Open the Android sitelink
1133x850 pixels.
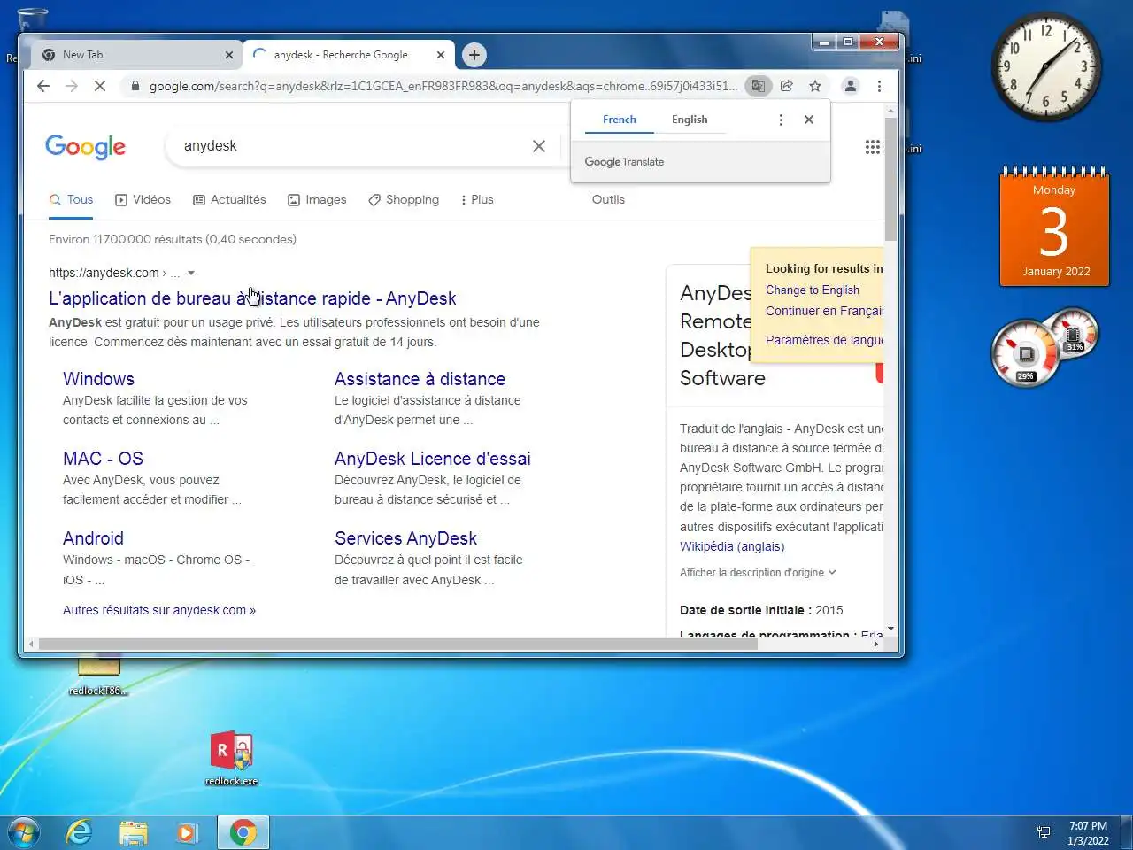[93, 538]
